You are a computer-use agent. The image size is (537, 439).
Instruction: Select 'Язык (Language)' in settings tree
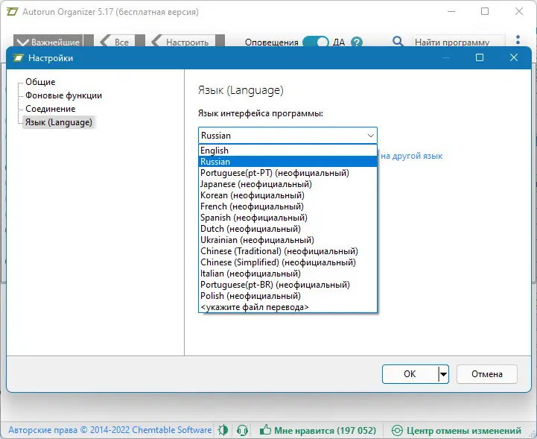coord(59,122)
